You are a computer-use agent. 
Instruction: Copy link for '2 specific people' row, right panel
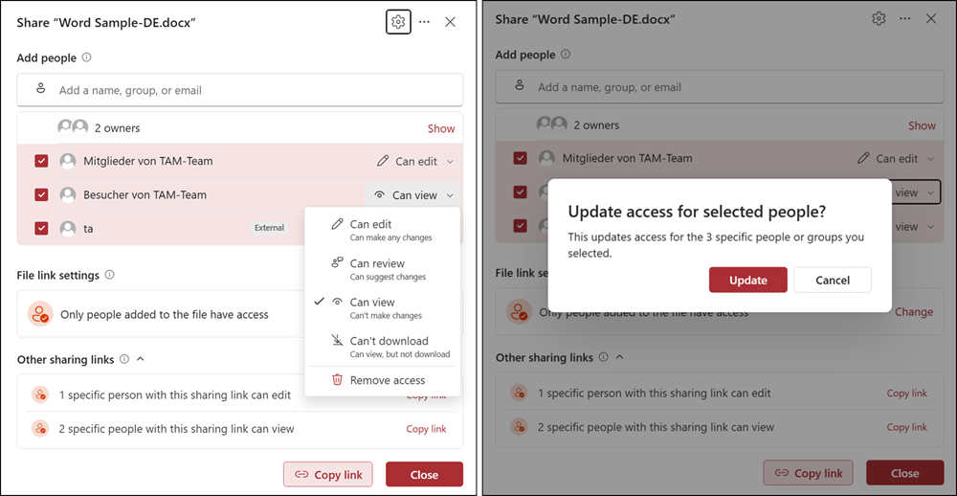[906, 426]
